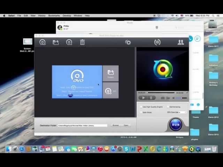Click the globe update icon in toolbar
The image size is (223, 167).
pyautogui.click(x=157, y=42)
